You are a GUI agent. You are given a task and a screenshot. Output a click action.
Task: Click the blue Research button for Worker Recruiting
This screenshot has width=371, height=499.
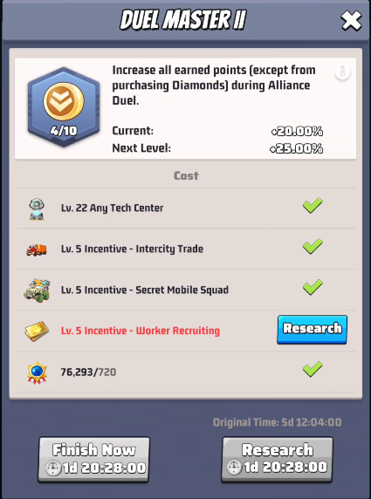tap(313, 330)
